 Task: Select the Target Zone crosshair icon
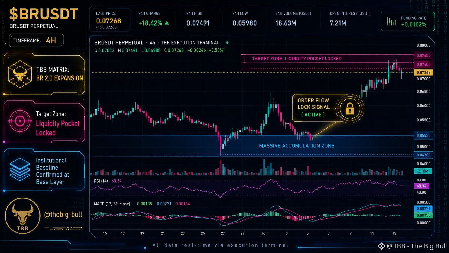[20, 121]
